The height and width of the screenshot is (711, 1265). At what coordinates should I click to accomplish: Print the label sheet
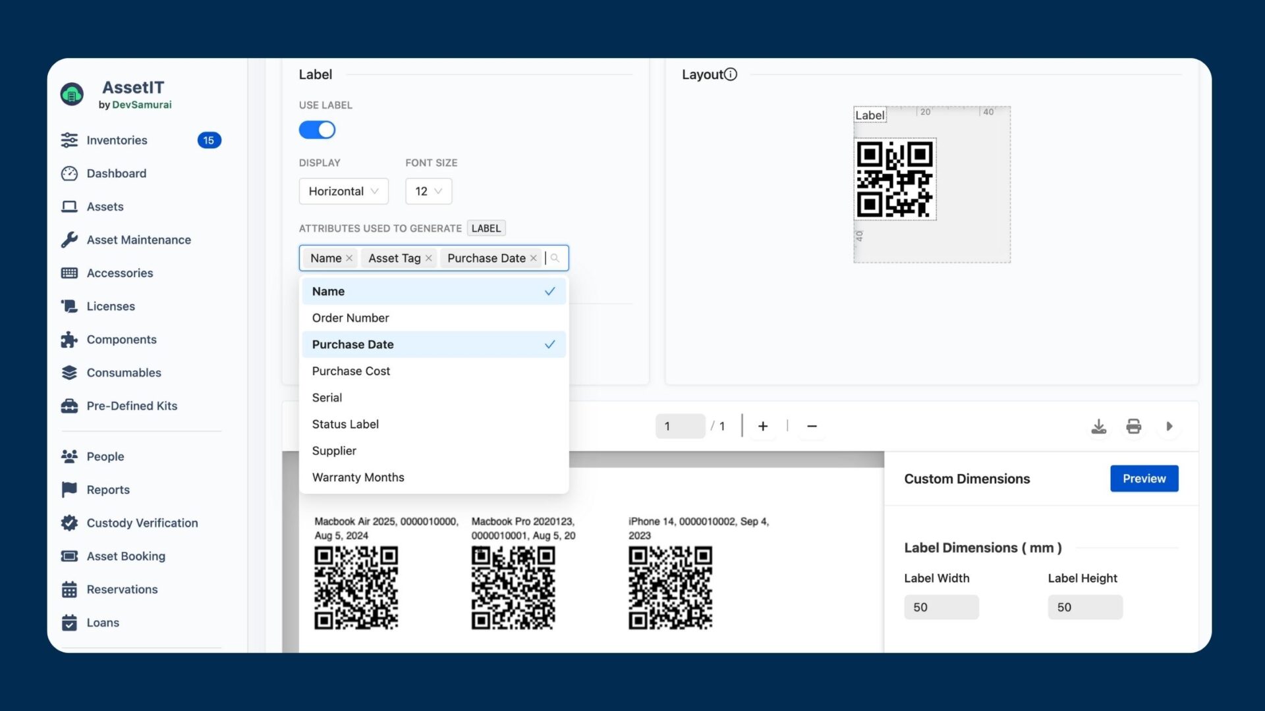pyautogui.click(x=1133, y=427)
